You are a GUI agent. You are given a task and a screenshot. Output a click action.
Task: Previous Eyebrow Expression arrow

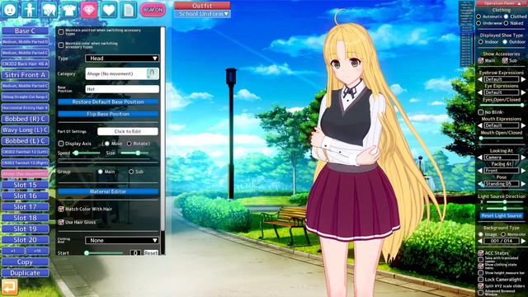[480, 79]
